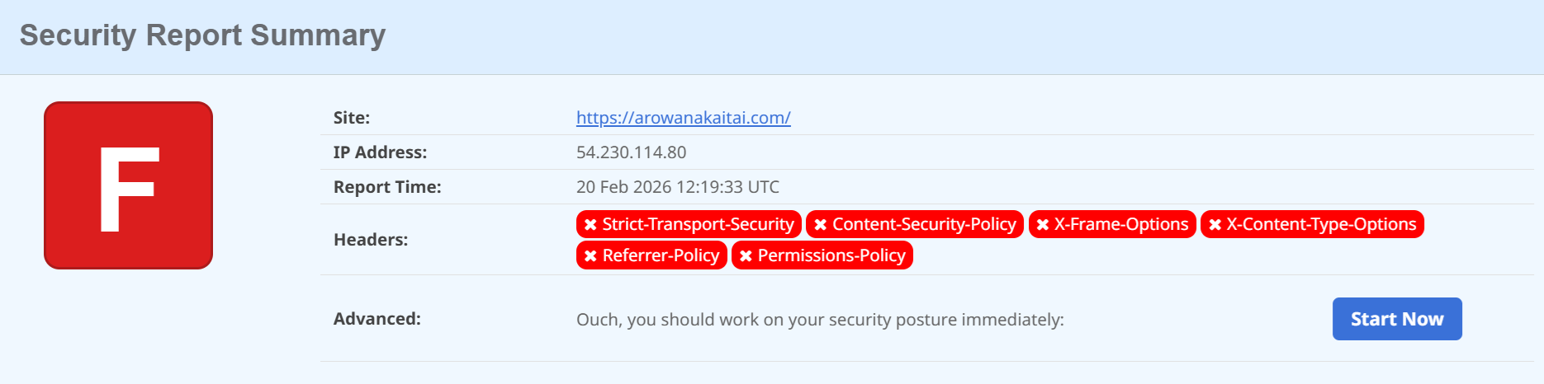Click the IP address value 54.230.114.80

(x=631, y=152)
